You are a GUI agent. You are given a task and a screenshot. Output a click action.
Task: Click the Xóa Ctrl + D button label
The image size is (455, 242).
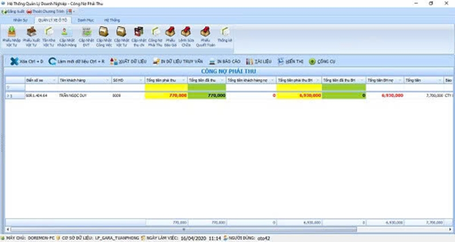pos(32,61)
